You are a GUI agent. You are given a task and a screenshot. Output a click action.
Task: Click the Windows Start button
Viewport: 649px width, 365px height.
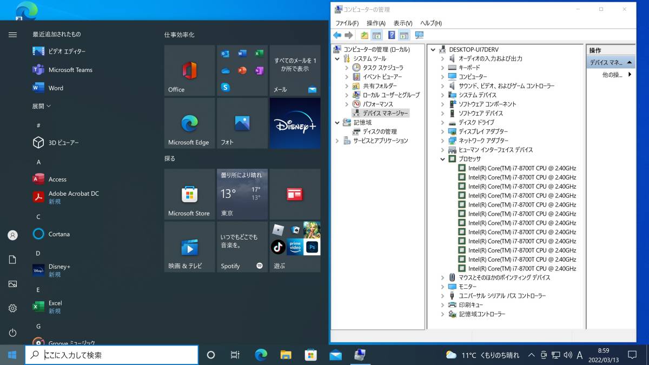pos(12,355)
